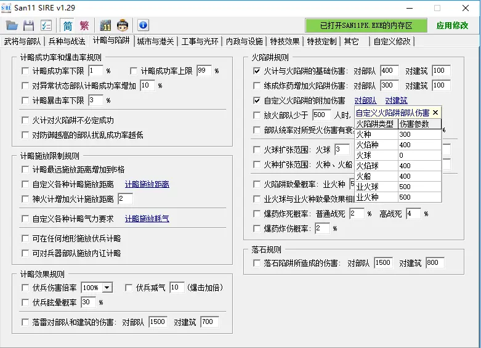Open 计略施放耗气 link
The width and height of the screenshot is (481, 348).
click(x=147, y=219)
